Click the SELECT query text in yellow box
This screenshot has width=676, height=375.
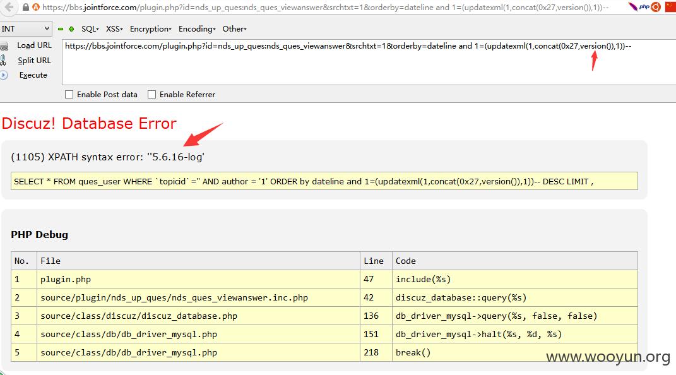click(x=304, y=181)
